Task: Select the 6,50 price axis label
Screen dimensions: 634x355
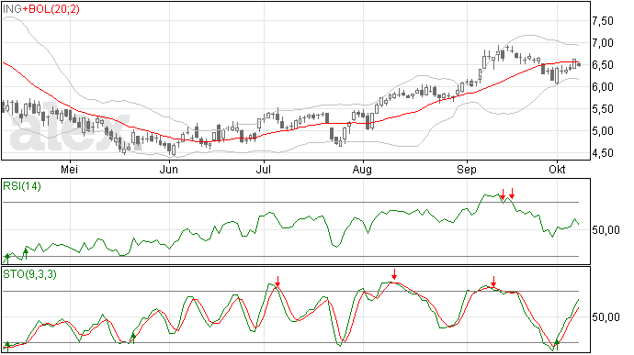Action: 603,65
